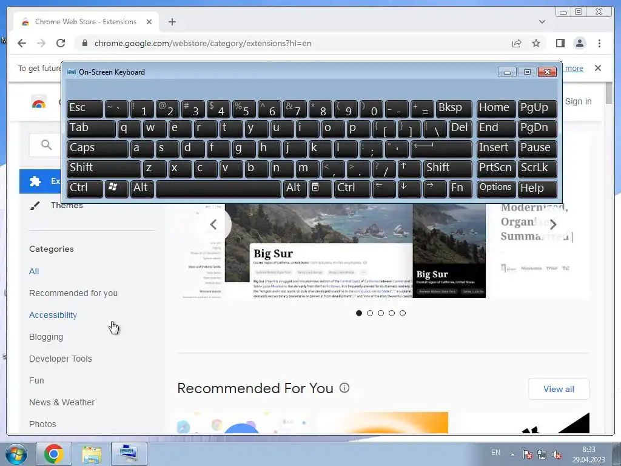Image resolution: width=621 pixels, height=466 pixels.
Task: Click the up arrow key on On-Screen Keyboard
Action: (x=409, y=169)
